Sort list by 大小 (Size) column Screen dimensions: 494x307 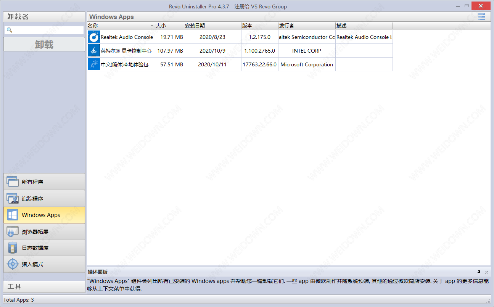click(x=169, y=26)
